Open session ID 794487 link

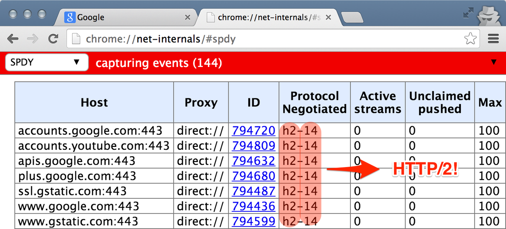coord(253,191)
